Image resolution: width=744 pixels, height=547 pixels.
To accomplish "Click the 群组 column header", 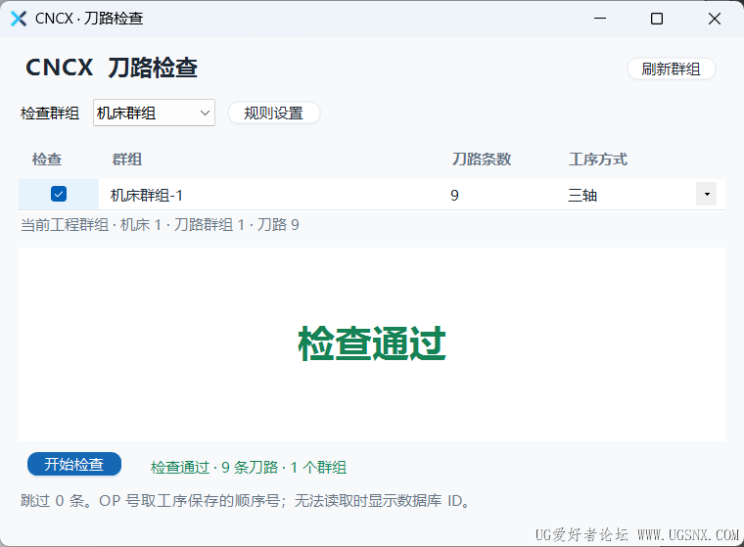I will coord(126,159).
